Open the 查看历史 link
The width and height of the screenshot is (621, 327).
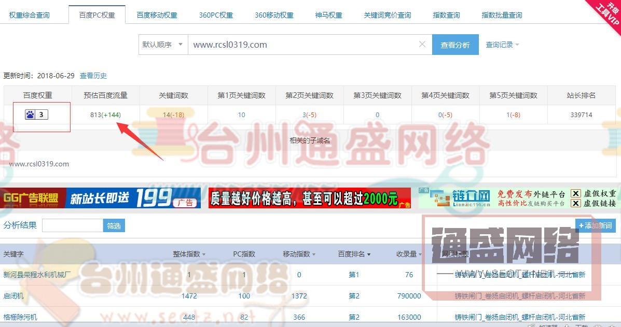(93, 76)
